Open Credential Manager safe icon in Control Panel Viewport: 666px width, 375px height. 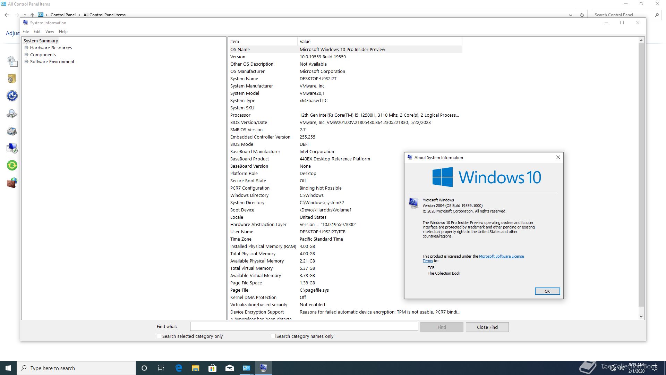click(12, 79)
